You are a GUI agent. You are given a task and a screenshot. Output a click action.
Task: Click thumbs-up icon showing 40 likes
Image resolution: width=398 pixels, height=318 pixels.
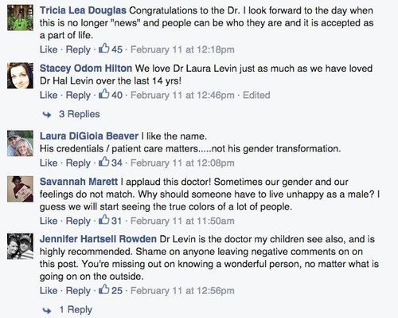103,94
